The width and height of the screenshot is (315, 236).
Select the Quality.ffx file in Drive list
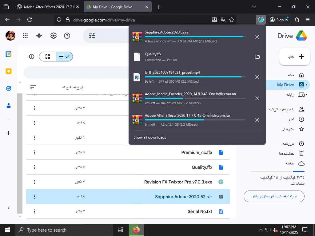tap(128, 167)
